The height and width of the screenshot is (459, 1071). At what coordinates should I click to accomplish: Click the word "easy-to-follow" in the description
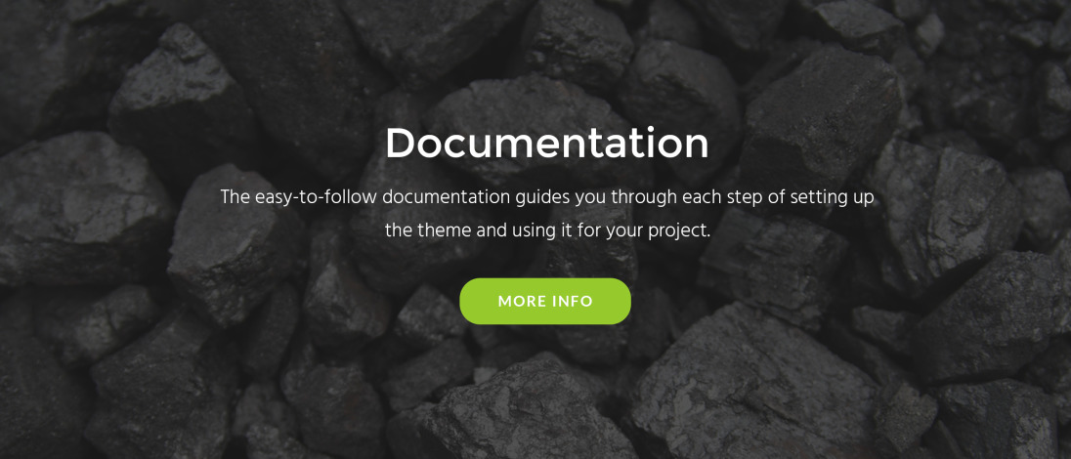click(317, 198)
